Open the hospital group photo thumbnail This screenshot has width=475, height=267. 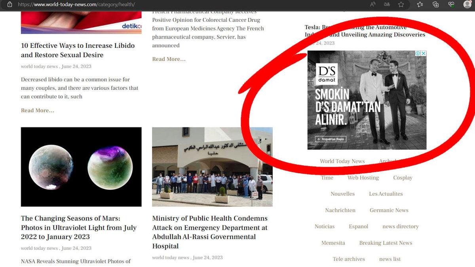click(212, 167)
